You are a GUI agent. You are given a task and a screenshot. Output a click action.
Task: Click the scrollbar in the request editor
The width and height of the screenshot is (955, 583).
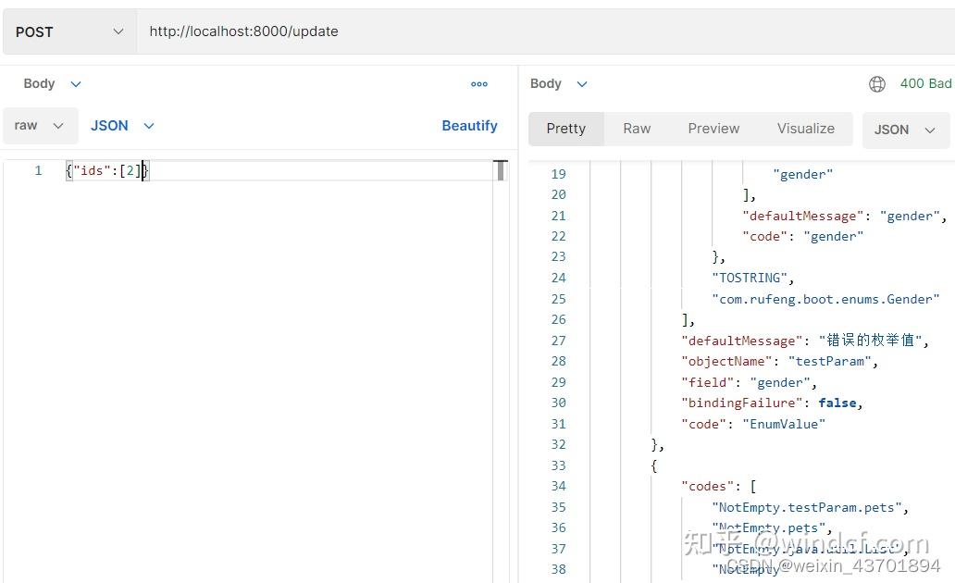[x=501, y=171]
